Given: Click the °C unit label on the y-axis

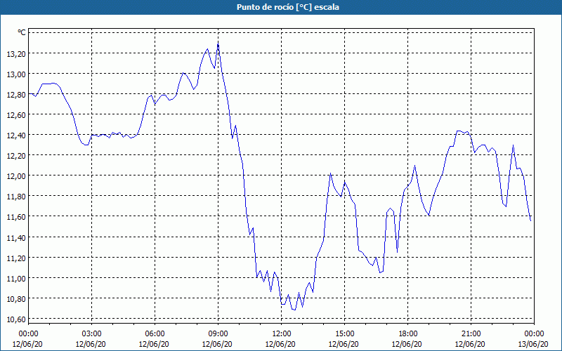Looking at the screenshot, I should (22, 32).
